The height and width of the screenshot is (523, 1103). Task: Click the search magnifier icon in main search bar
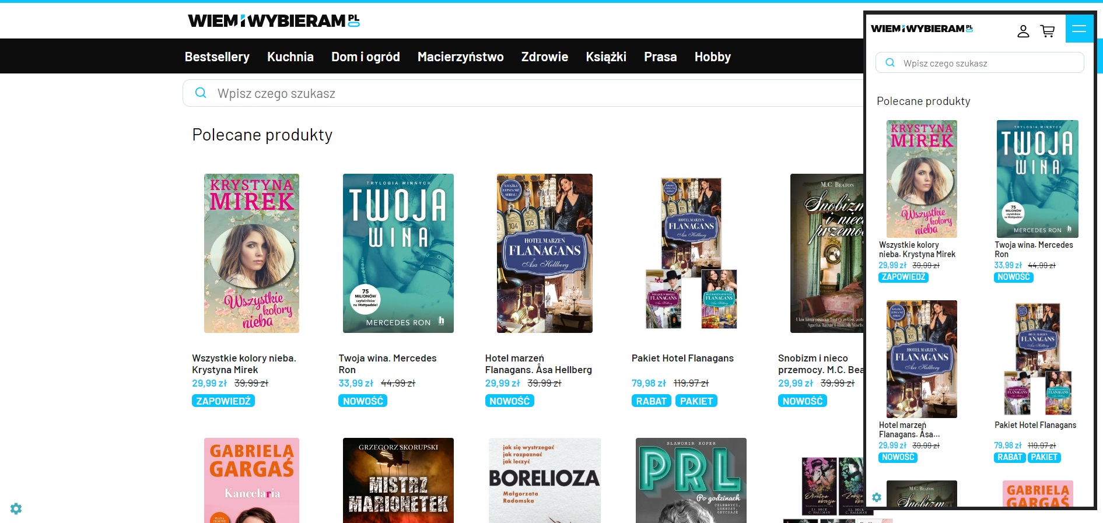pyautogui.click(x=201, y=93)
